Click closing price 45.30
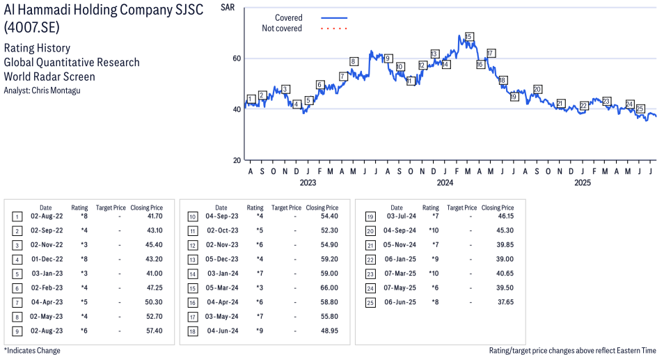 505,230
